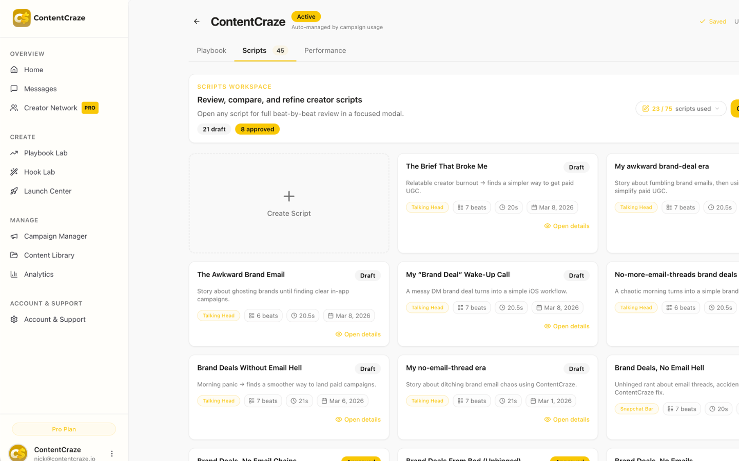
Task: Open Account & Support settings
Action: 54,319
